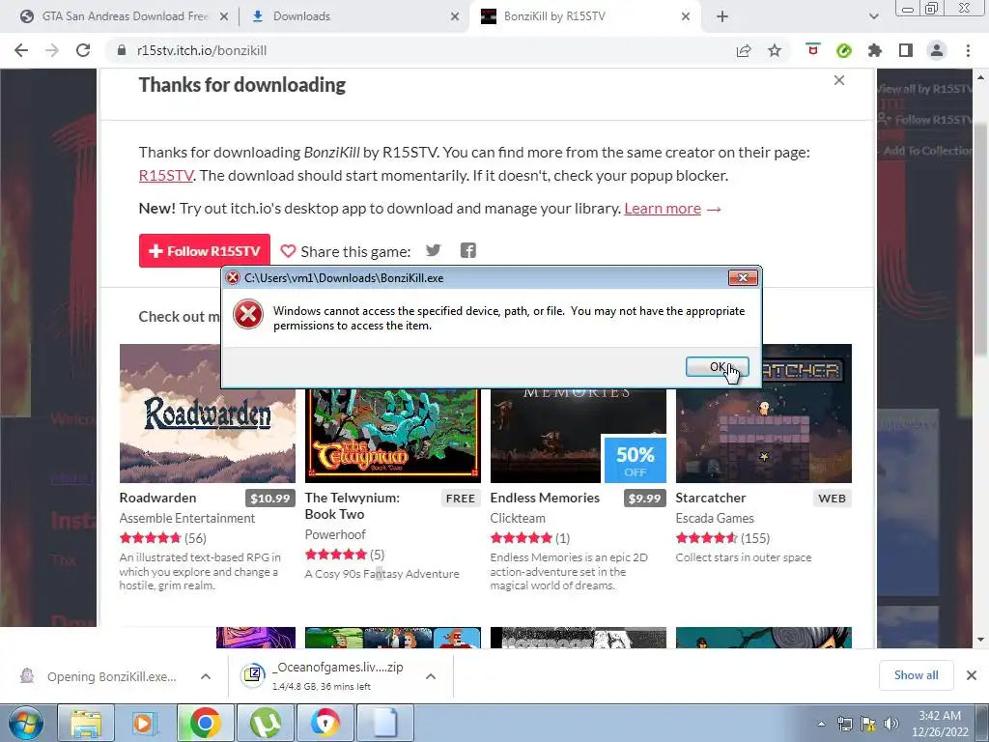Click the taskbar clock showing 3:42 AM

(x=940, y=724)
